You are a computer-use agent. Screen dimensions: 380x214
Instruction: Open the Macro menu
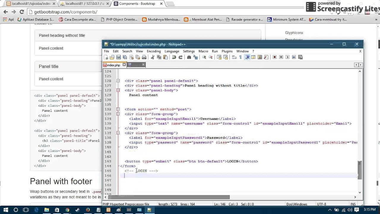(x=203, y=51)
